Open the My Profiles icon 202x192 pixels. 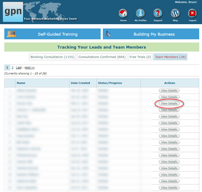[140, 13]
